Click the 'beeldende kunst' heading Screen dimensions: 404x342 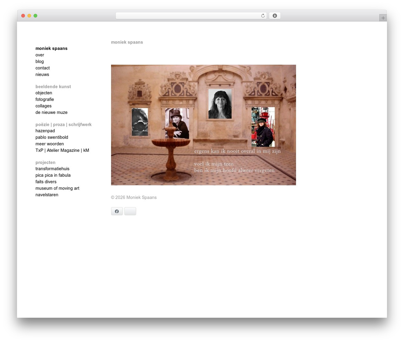point(53,86)
